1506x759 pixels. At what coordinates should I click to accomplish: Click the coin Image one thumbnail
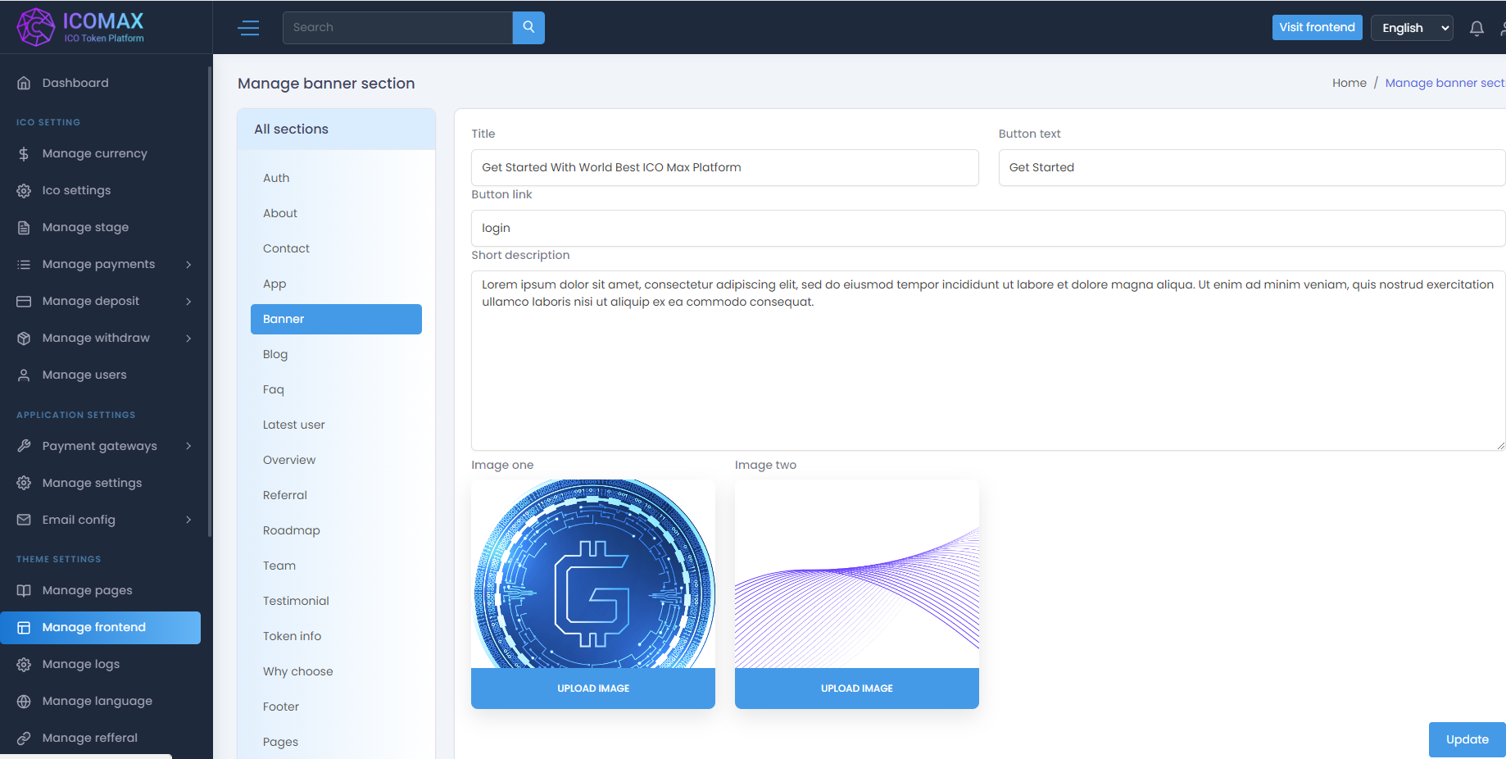(593, 574)
